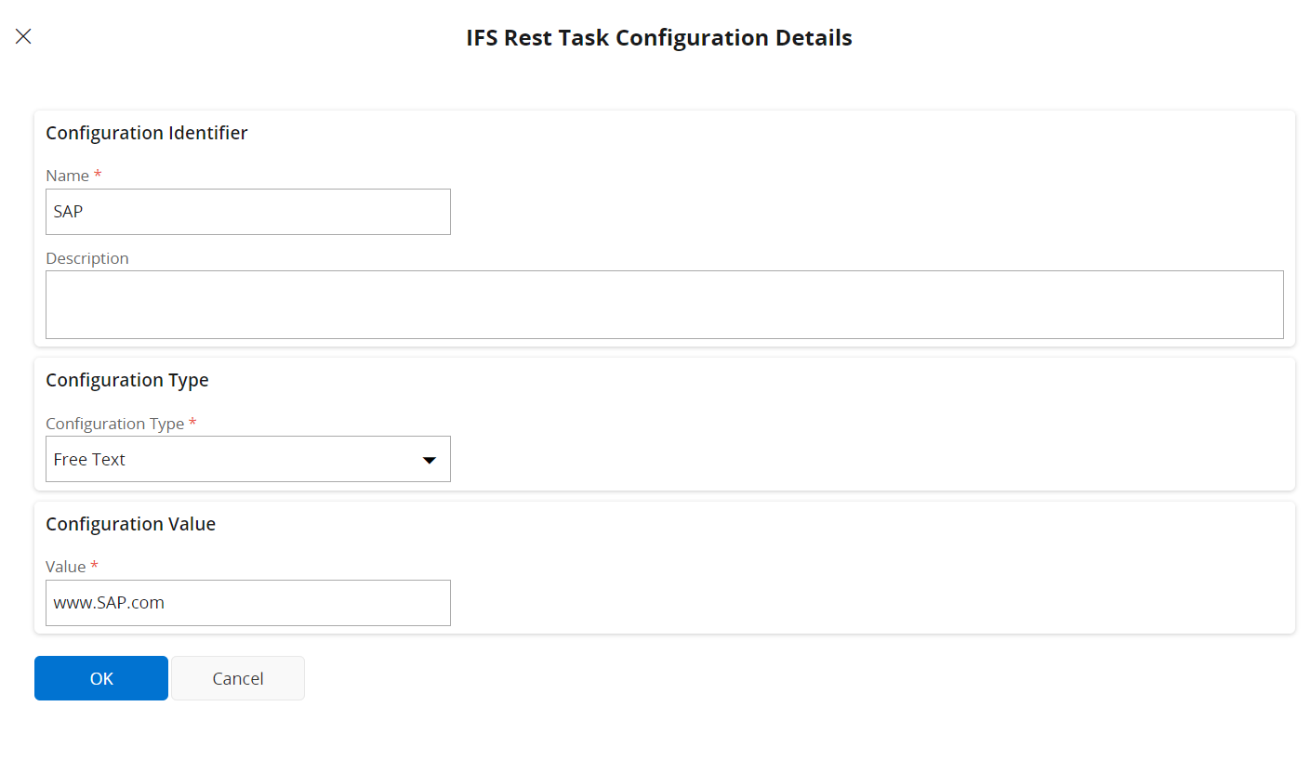Click the OK button
The height and width of the screenshot is (759, 1311).
pos(100,678)
